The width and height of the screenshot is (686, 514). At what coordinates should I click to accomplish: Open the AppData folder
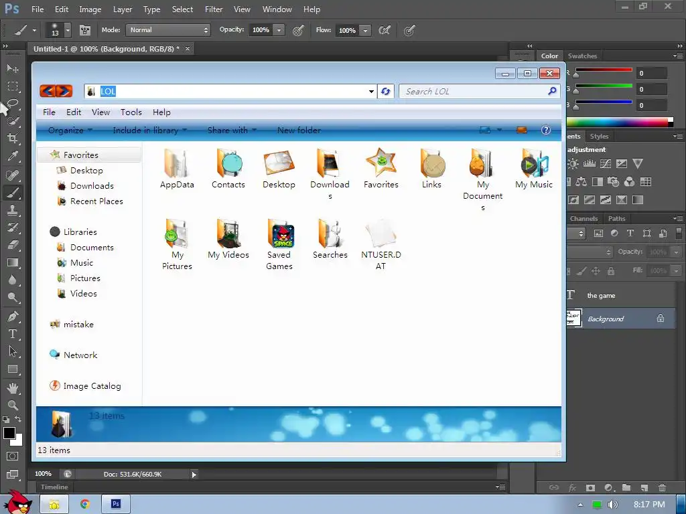(x=177, y=169)
